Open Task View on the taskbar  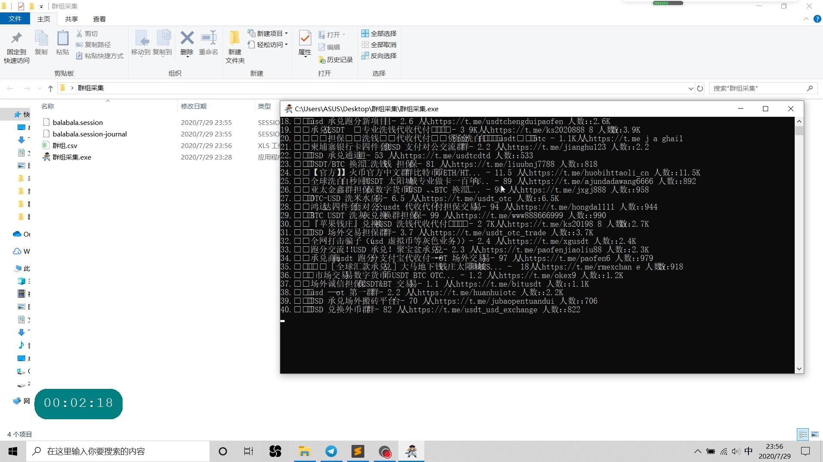point(249,451)
